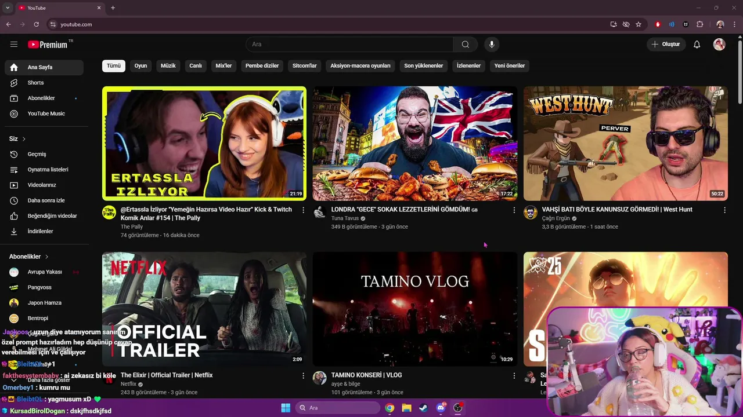The width and height of the screenshot is (743, 417).
Task: Open Abonelikler subscriptions feed in sidebar
Action: (x=44, y=98)
